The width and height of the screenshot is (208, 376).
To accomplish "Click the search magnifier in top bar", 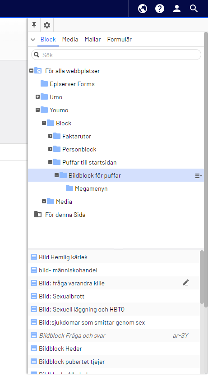I will coord(194,9).
